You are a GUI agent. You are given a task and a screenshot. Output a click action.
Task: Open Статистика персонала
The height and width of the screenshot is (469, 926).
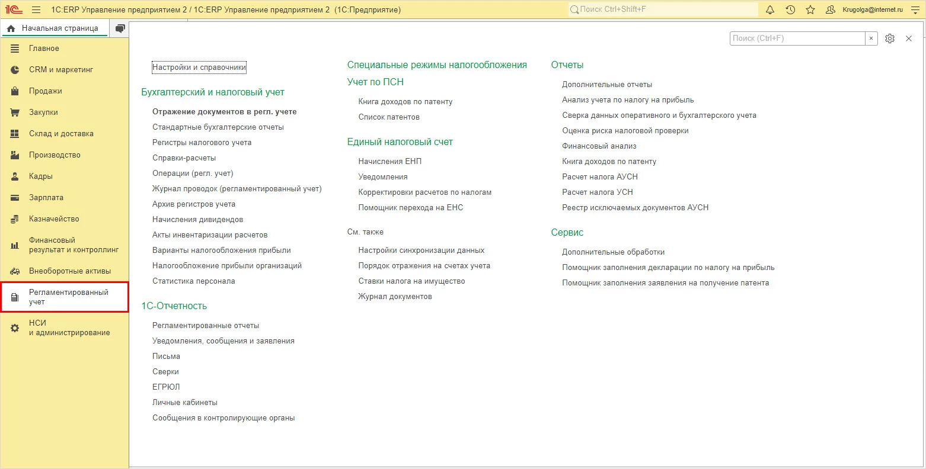[194, 281]
